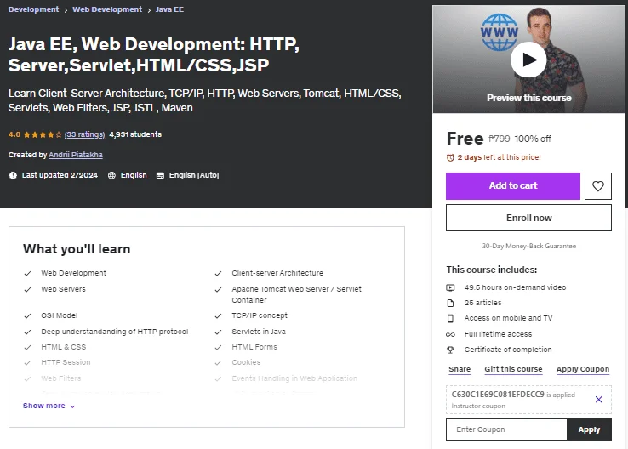Click the Web Filters list item
Viewport: 628px width, 449px height.
[61, 378]
